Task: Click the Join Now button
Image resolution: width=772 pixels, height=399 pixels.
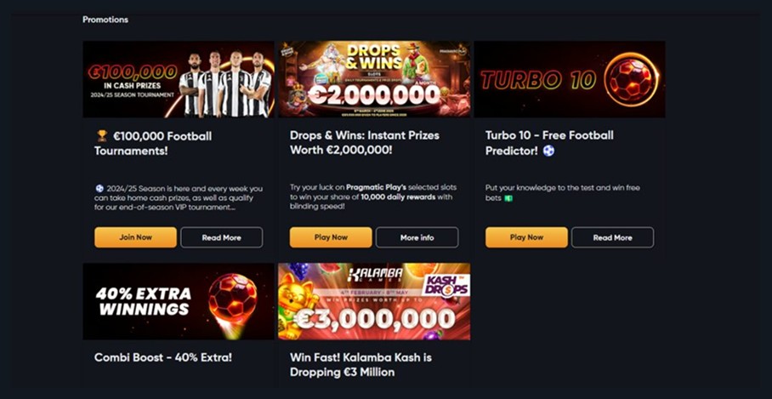Action: coord(135,237)
